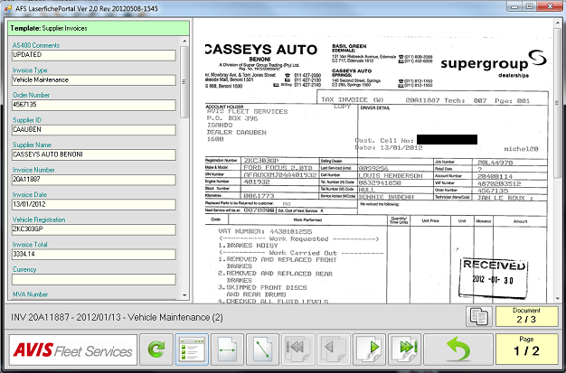
Task: Click the Invoice Date field
Action: point(94,204)
